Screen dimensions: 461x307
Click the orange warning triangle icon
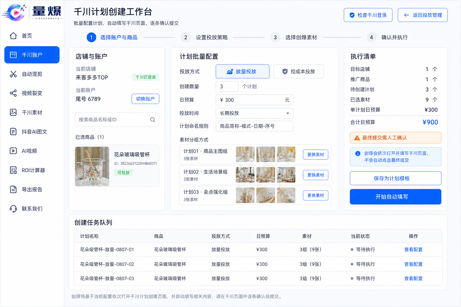tap(357, 138)
